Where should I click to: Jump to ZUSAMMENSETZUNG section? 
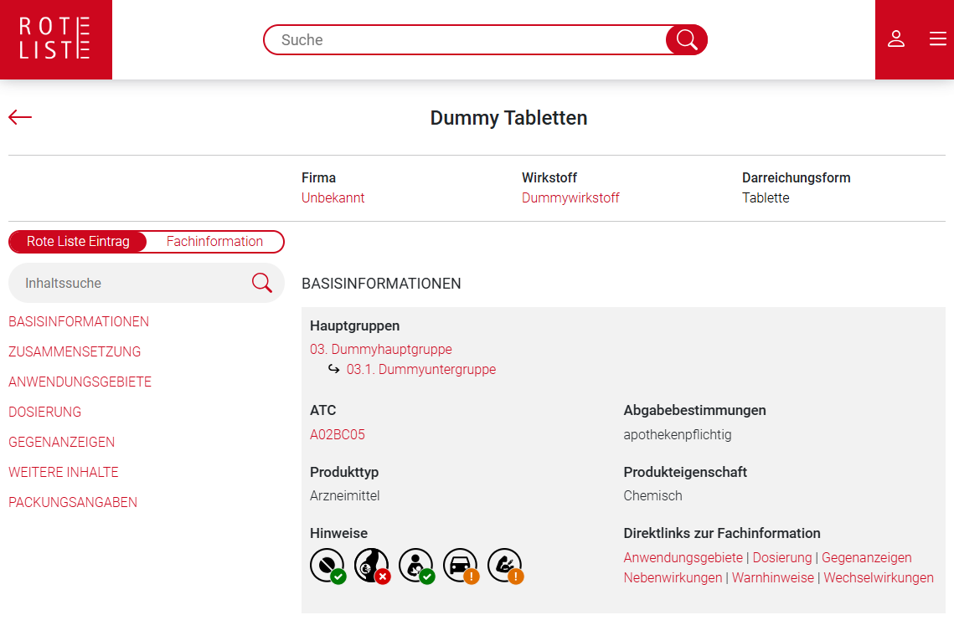point(75,352)
